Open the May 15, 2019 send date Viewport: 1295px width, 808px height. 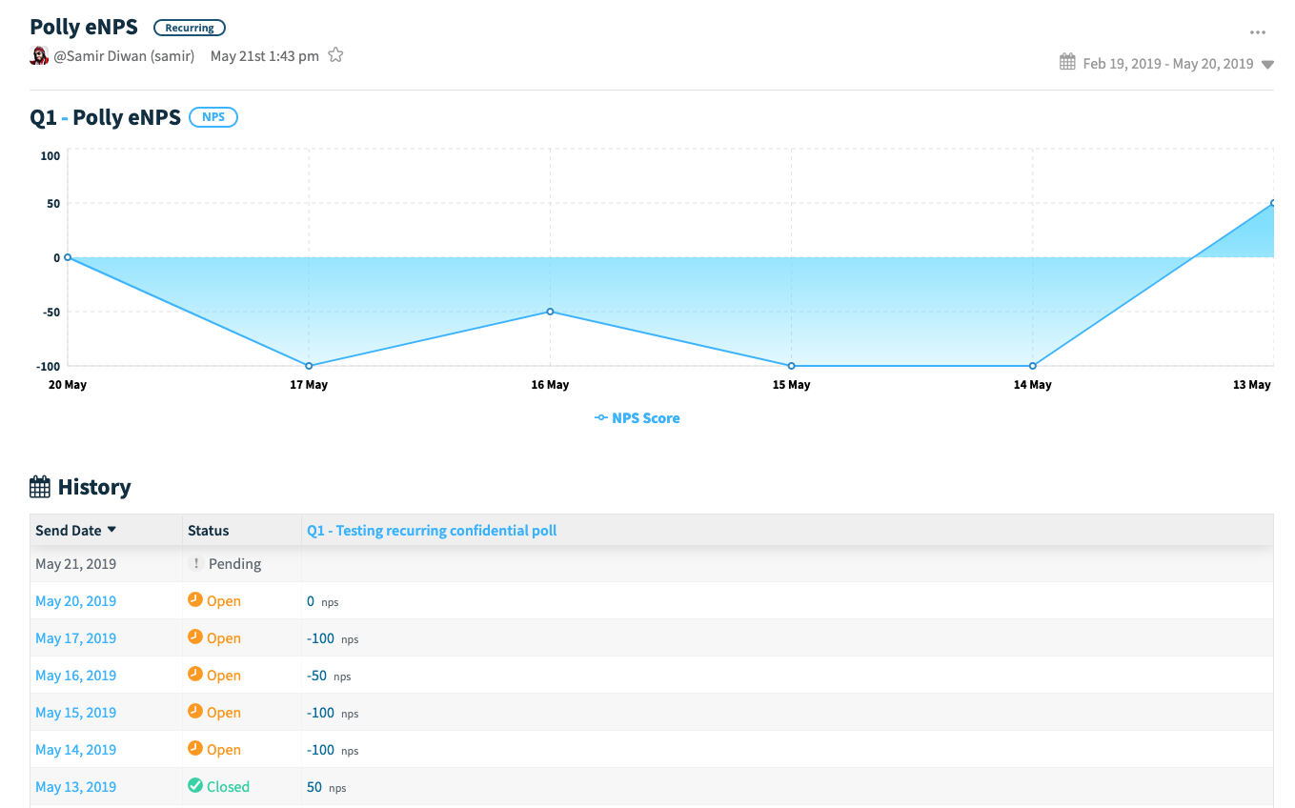[x=76, y=713]
